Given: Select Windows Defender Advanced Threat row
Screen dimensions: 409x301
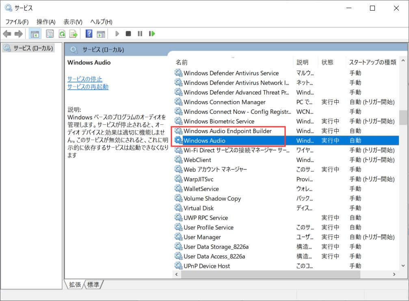Looking at the screenshot, I should [286, 92].
